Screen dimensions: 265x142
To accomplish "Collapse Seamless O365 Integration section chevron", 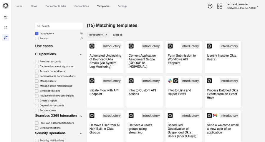I will point(81,116).
